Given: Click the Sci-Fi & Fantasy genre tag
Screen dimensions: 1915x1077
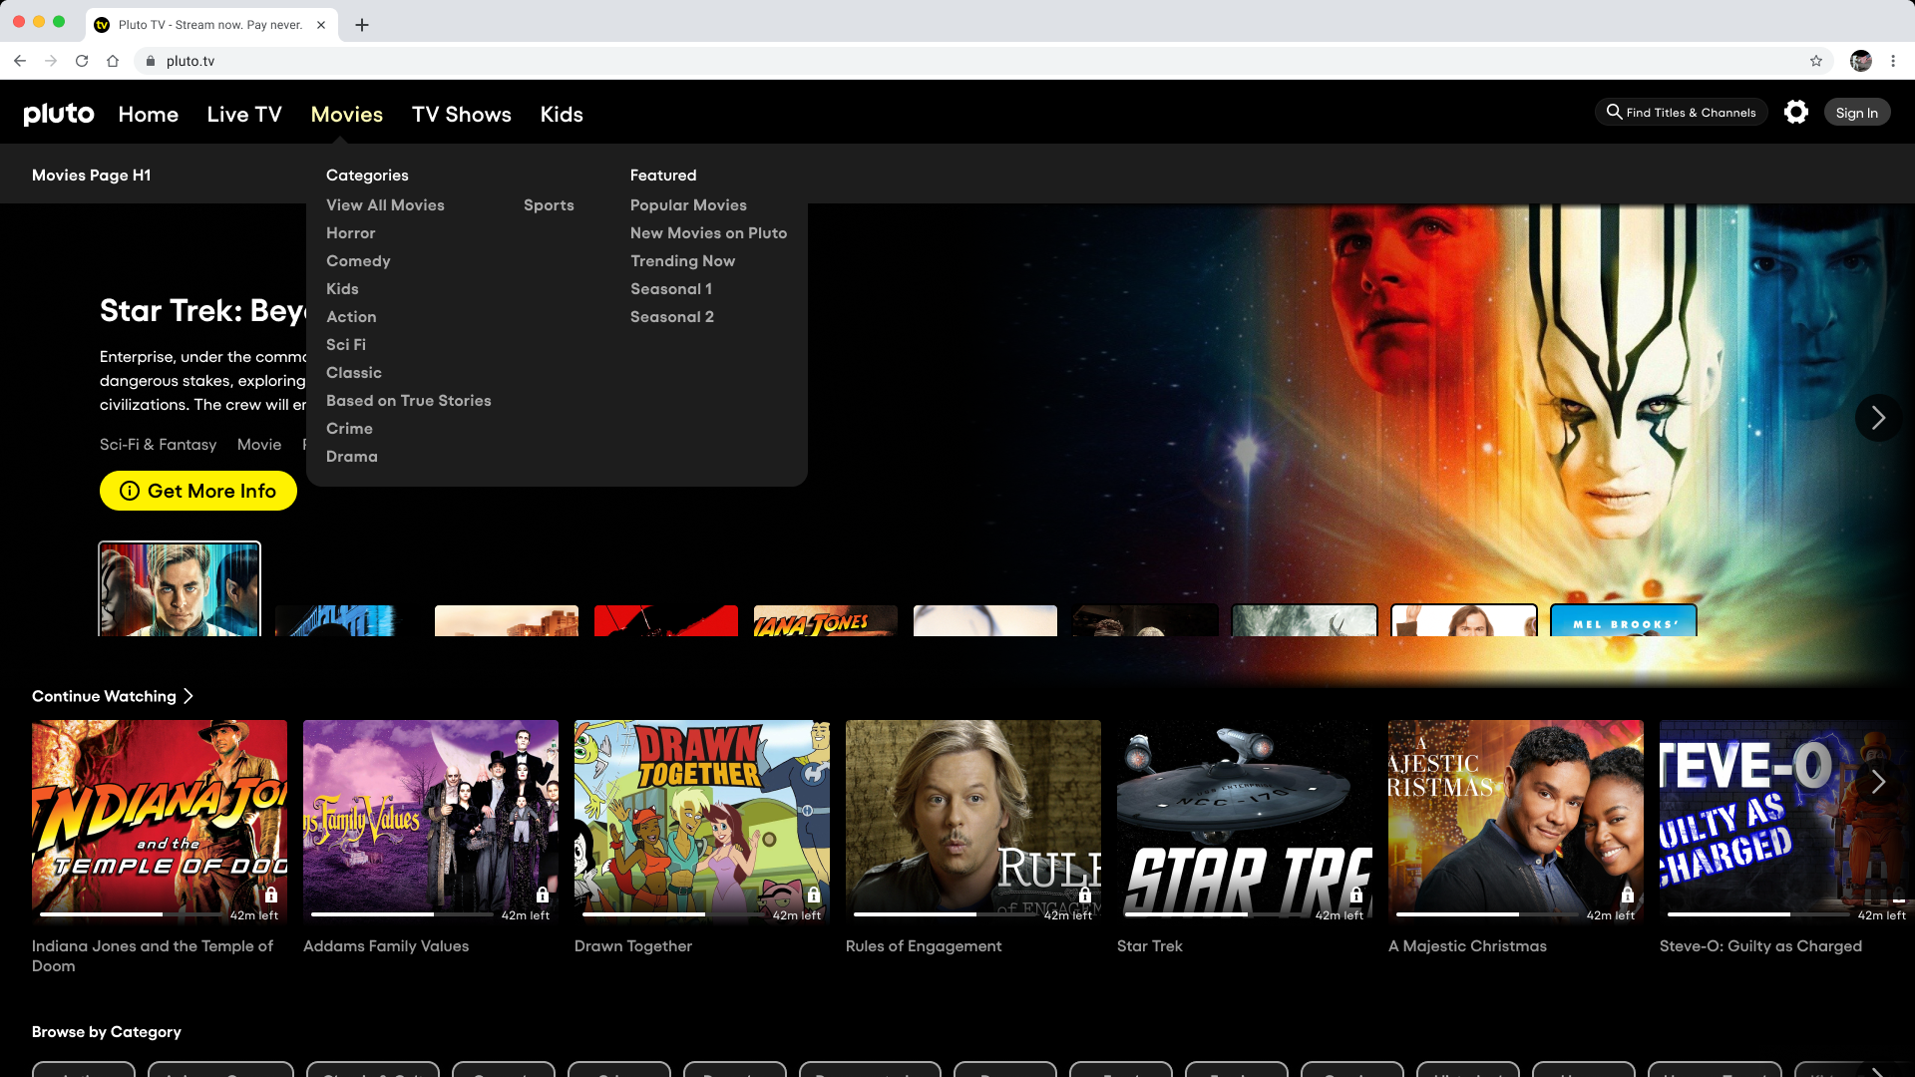Looking at the screenshot, I should (x=158, y=445).
